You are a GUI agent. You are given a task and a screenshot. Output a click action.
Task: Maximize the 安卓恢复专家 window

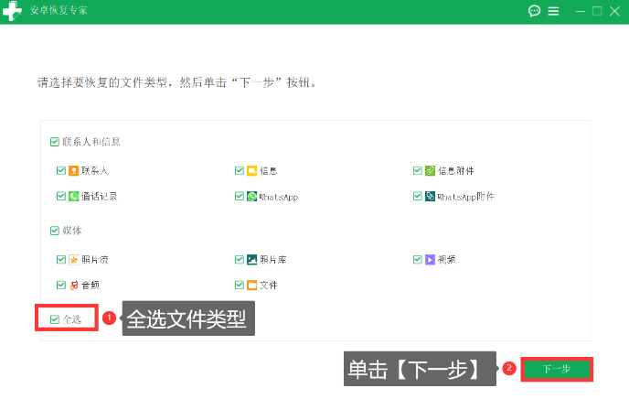coord(597,11)
